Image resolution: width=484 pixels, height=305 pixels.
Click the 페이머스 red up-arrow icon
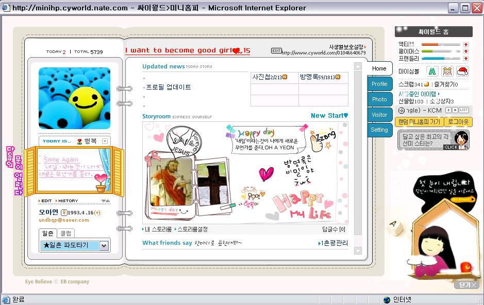466,51
